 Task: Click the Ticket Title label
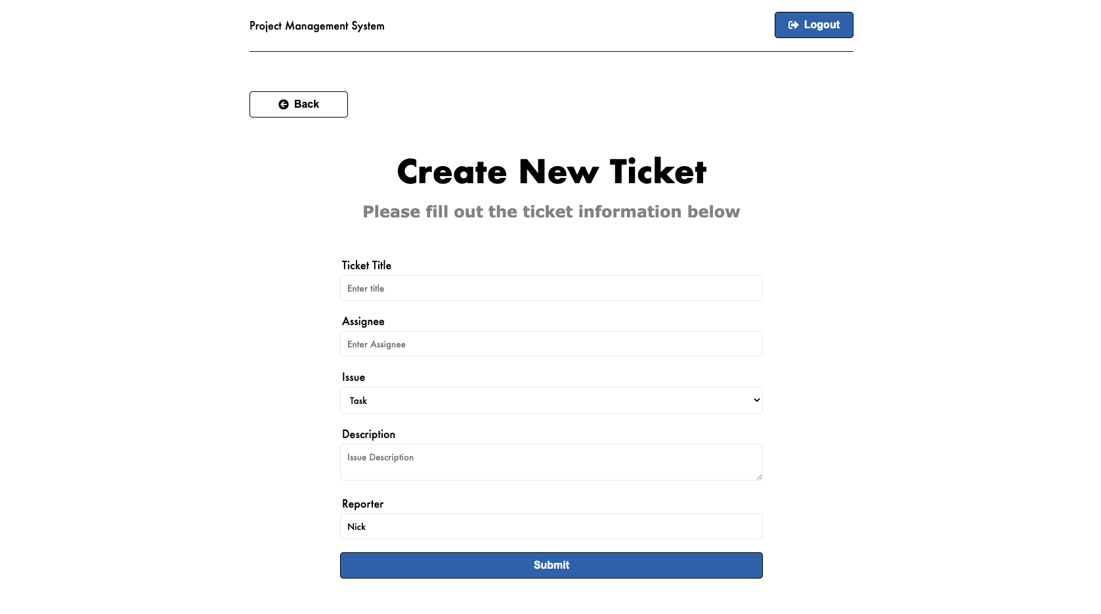click(366, 265)
